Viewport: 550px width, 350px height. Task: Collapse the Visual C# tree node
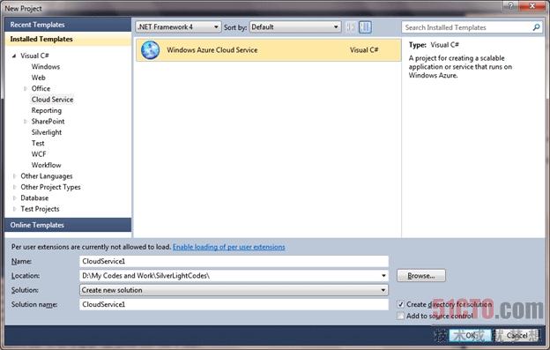(x=14, y=56)
